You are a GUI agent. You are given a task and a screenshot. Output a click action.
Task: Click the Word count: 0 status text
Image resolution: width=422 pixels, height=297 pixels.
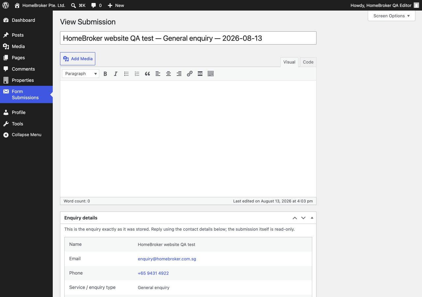[x=77, y=201]
